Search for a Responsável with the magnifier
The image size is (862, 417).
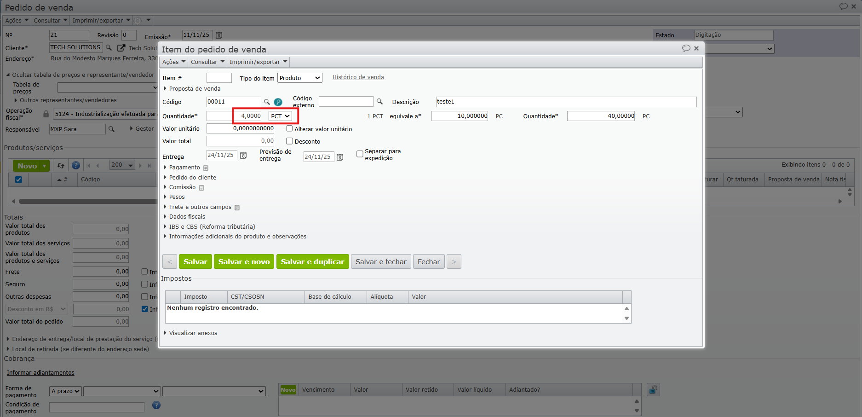pyautogui.click(x=111, y=129)
